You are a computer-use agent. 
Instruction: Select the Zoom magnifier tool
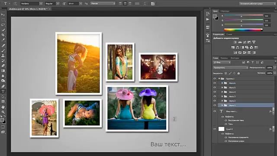(x=3, y=112)
